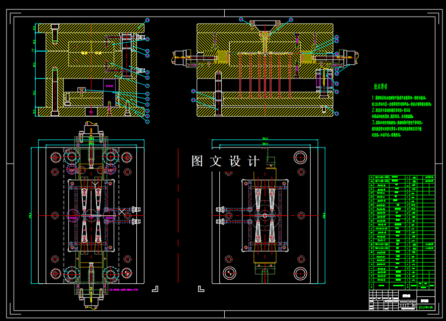Select technical requirement line starting with 1.
The width and height of the screenshot is (446, 321).
click(399, 98)
